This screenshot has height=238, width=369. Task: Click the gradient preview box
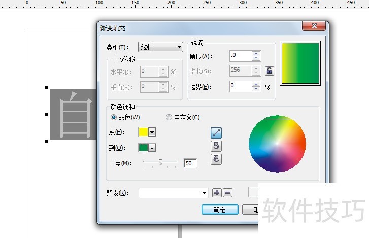300,63
